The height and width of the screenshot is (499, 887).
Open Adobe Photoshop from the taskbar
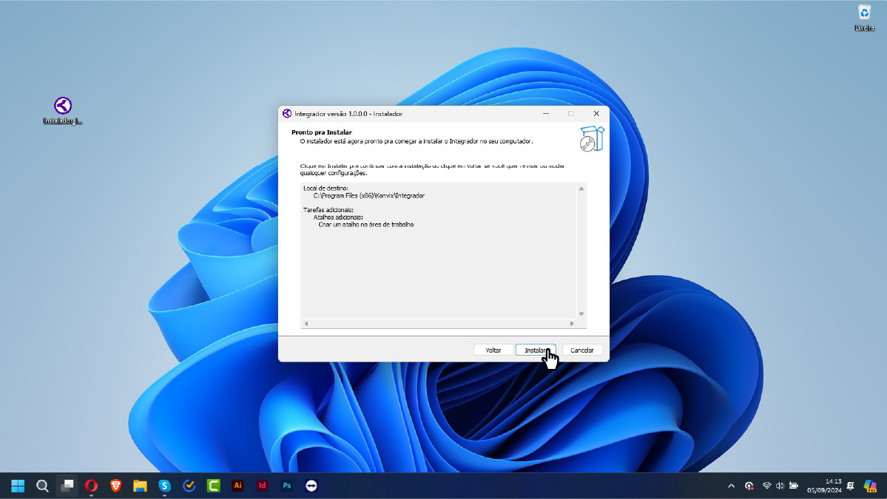(x=287, y=486)
